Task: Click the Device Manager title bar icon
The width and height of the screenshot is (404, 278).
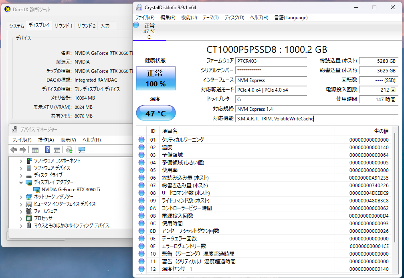Action: pyautogui.click(x=15, y=129)
